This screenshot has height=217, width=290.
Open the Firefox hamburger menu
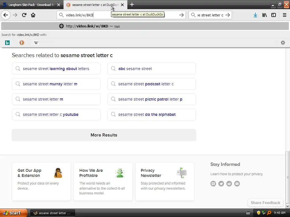285,15
